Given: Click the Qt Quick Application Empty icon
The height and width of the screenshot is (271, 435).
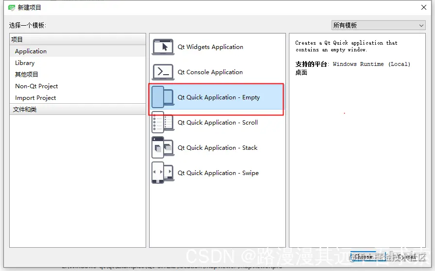Looking at the screenshot, I should click(163, 97).
